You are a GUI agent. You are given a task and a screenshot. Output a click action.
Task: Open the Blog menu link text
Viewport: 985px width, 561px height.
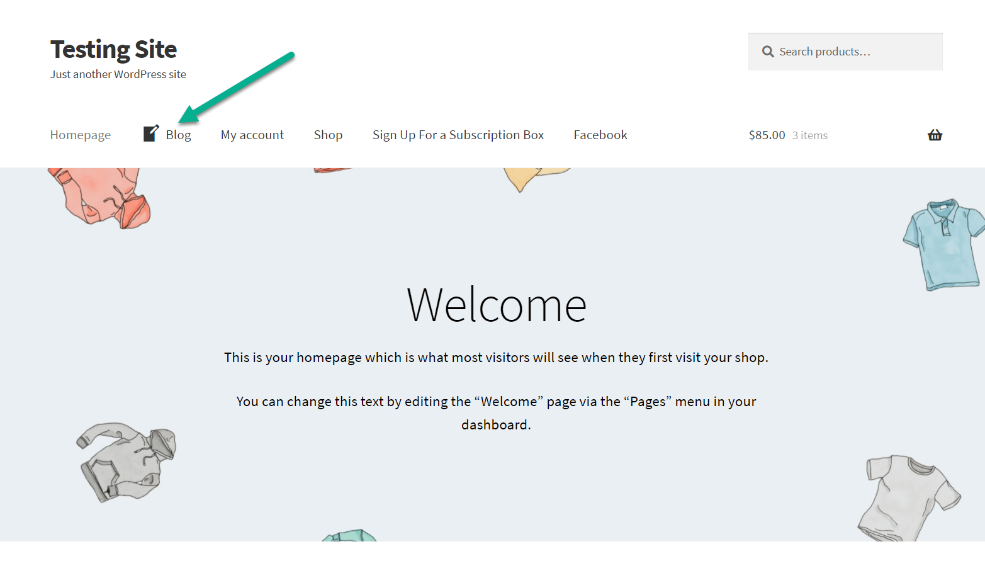[x=178, y=135]
